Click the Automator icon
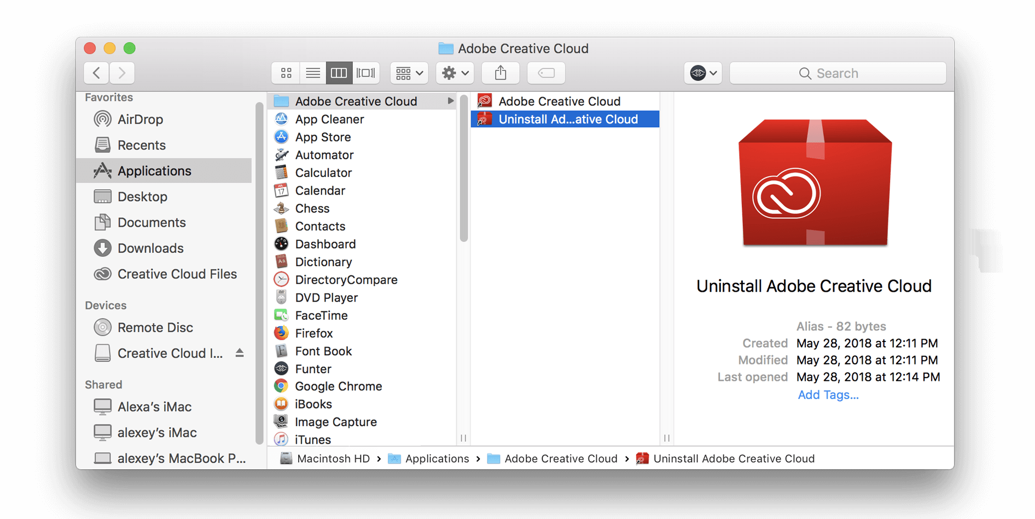1035x519 pixels. tap(281, 155)
